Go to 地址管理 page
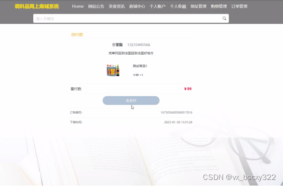Image resolution: width=283 pixels, height=186 pixels. point(198,7)
